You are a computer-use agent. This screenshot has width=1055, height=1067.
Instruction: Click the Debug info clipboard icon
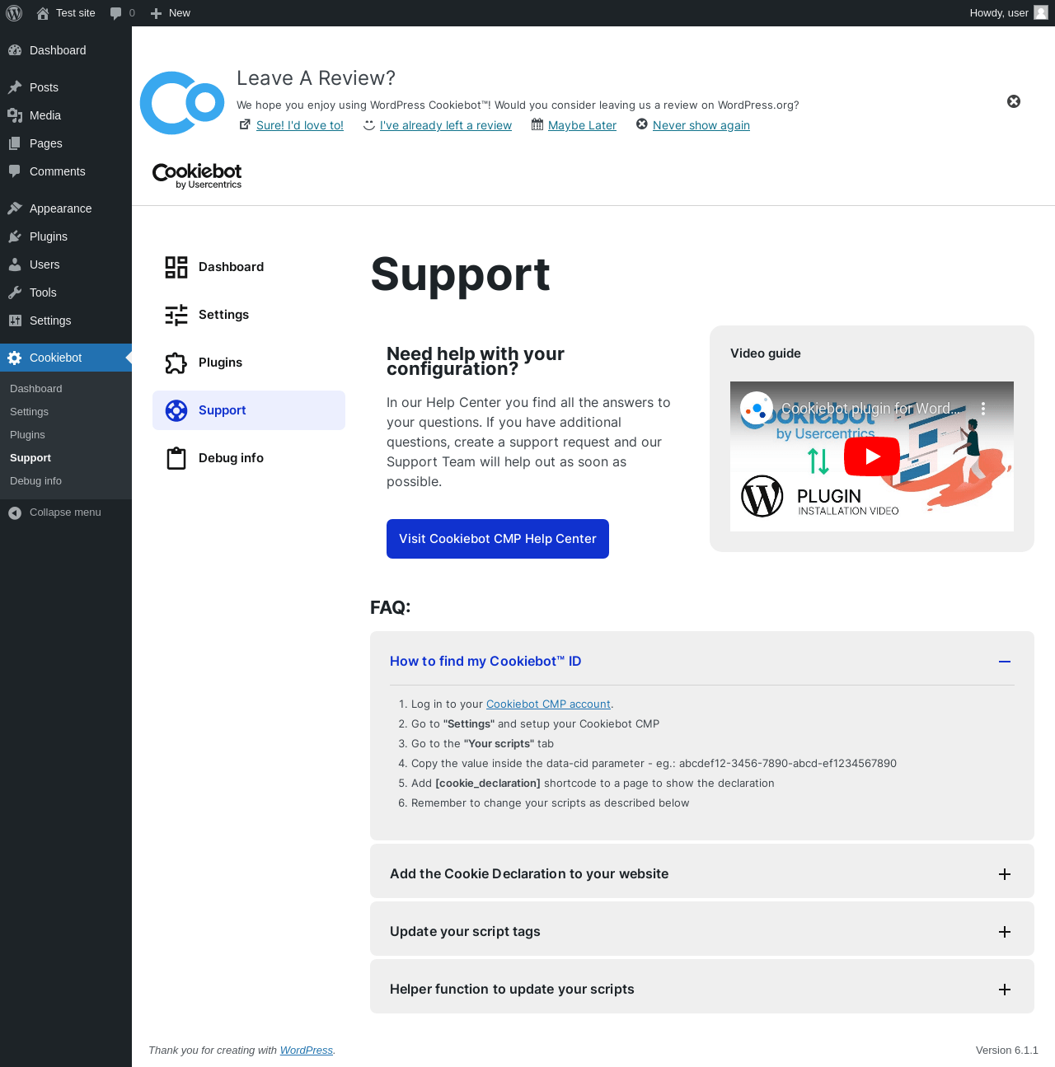click(x=176, y=458)
